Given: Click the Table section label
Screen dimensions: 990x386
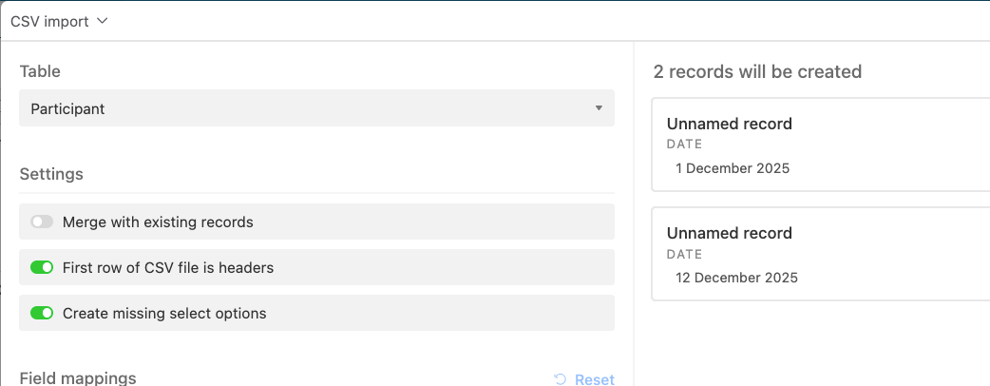Looking at the screenshot, I should point(40,71).
